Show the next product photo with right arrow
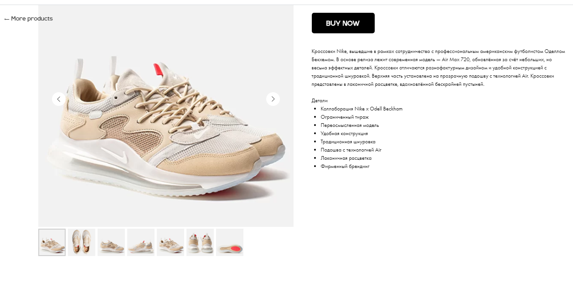The width and height of the screenshot is (573, 288). [273, 99]
